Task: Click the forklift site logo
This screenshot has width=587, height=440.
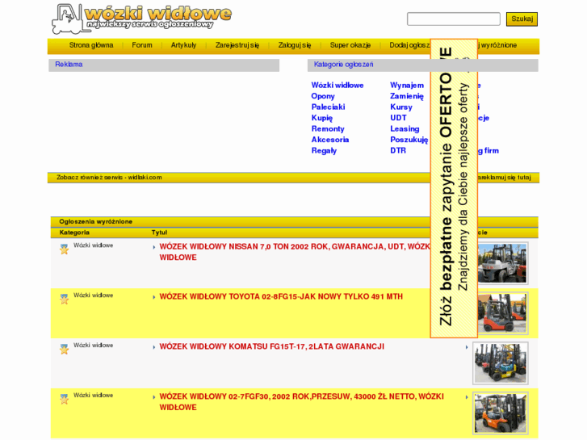Action: 141,19
